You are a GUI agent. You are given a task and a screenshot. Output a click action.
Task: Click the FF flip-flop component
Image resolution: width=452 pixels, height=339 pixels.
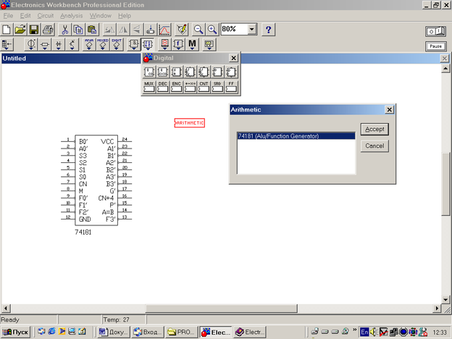pyautogui.click(x=231, y=87)
